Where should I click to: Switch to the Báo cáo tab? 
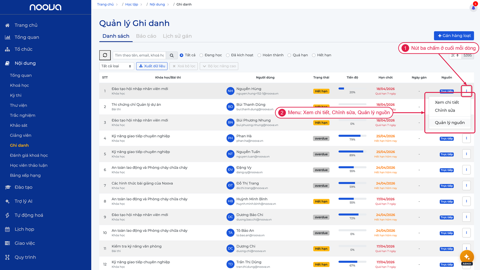[146, 36]
